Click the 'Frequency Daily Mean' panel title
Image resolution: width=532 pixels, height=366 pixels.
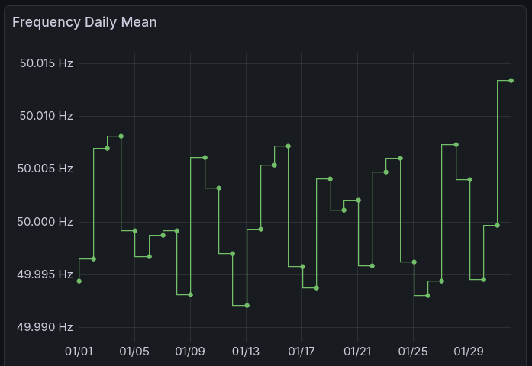click(85, 22)
